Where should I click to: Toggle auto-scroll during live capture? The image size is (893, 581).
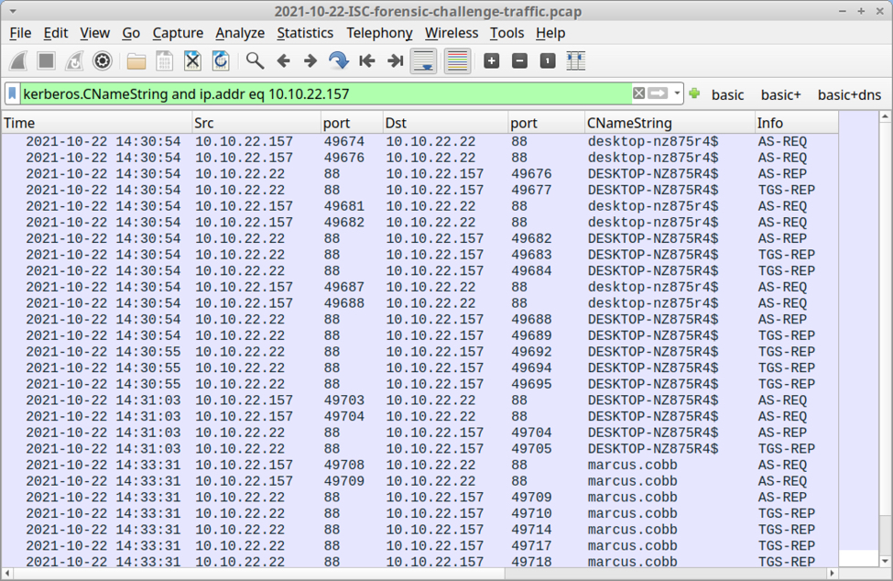coord(423,61)
